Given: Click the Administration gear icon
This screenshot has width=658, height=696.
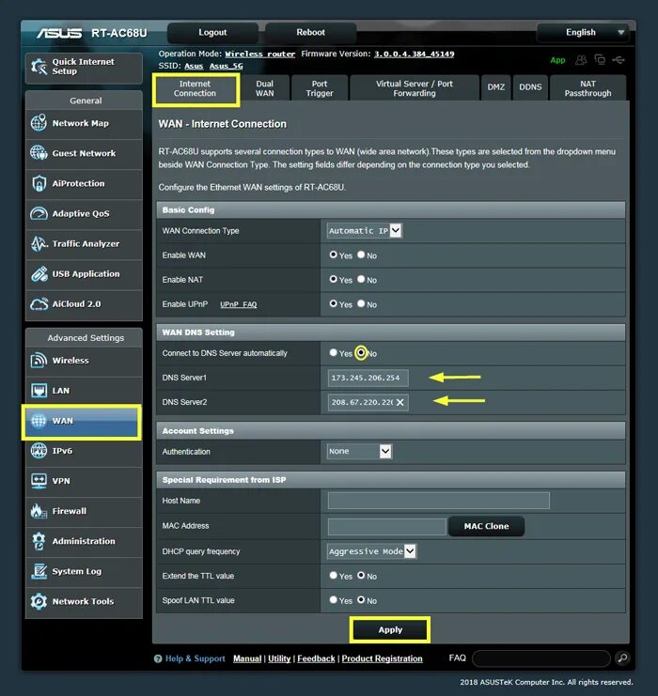Looking at the screenshot, I should point(39,541).
